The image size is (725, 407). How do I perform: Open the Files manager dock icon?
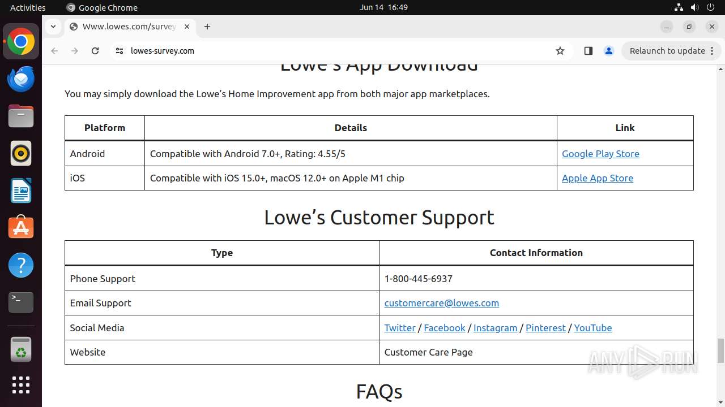[21, 116]
